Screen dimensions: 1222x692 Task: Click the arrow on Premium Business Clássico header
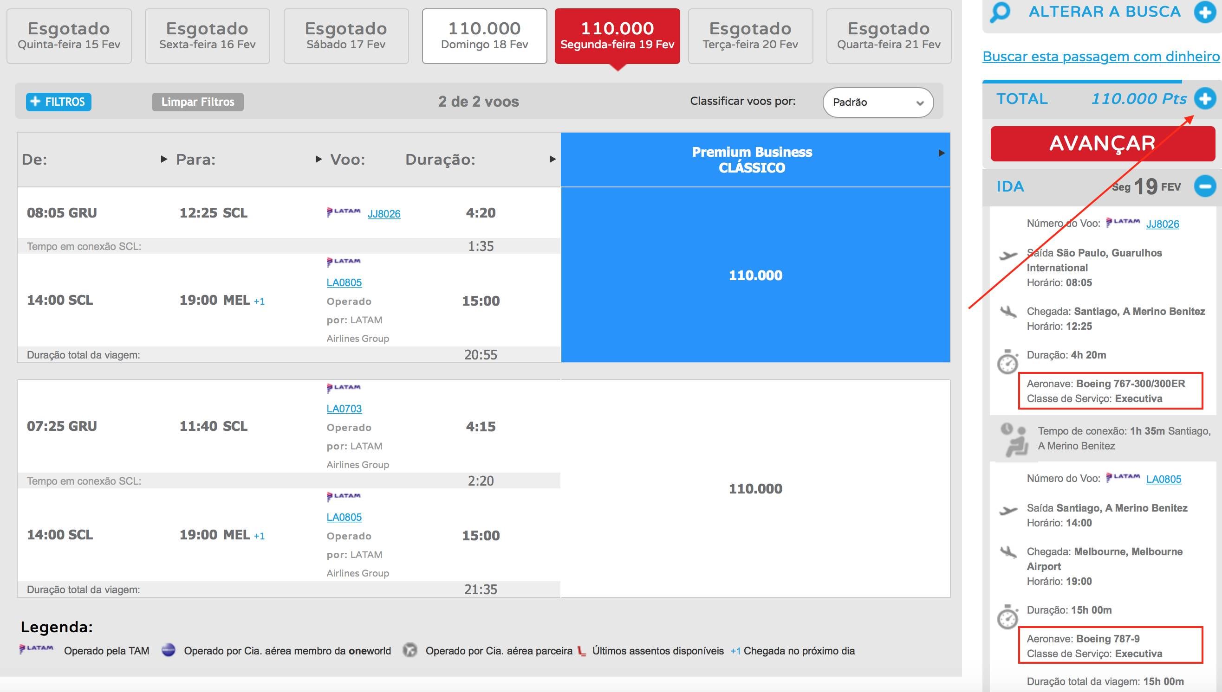tap(941, 153)
